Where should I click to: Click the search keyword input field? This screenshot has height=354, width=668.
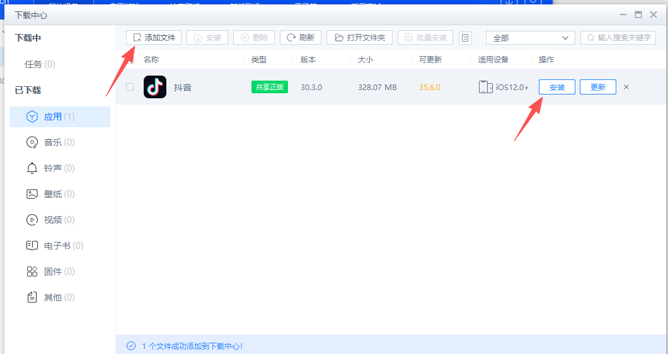[623, 38]
